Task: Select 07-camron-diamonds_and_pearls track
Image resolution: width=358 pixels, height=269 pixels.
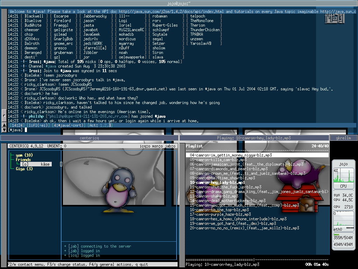Action: [229, 169]
